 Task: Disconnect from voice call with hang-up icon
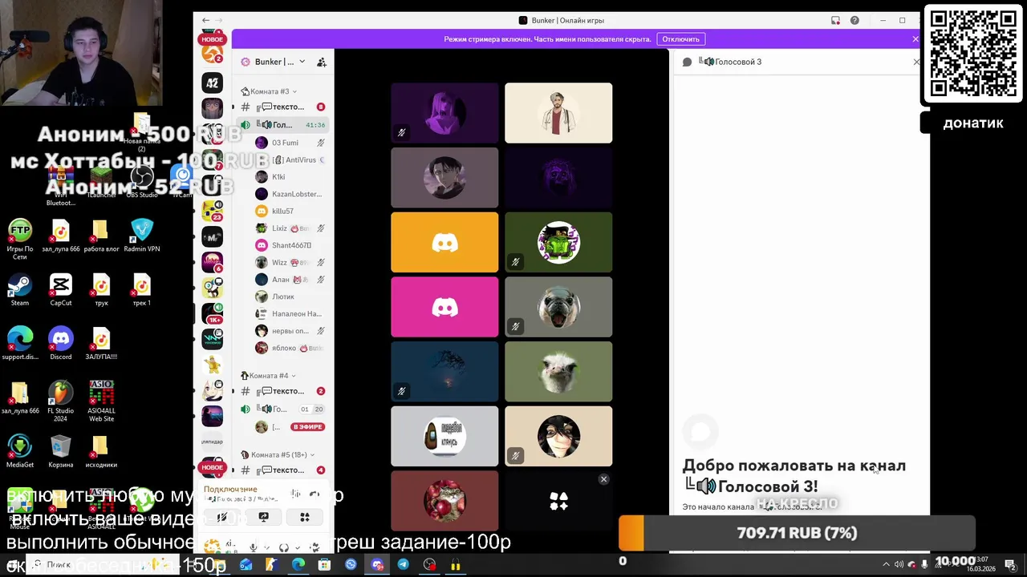(315, 494)
